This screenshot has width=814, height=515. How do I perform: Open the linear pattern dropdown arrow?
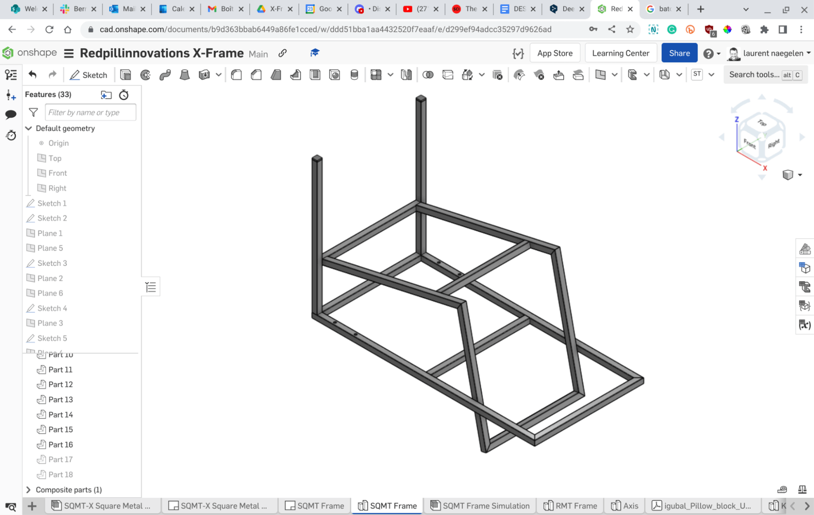[390, 75]
